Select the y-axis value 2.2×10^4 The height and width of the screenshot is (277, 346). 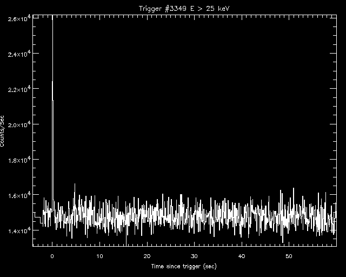19,89
